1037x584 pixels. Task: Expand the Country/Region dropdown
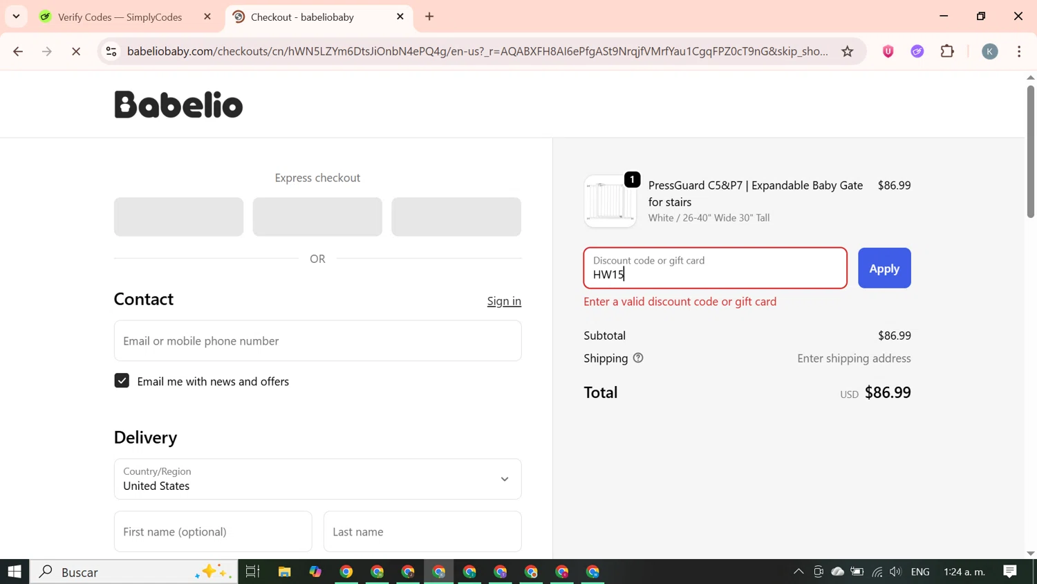(317, 479)
